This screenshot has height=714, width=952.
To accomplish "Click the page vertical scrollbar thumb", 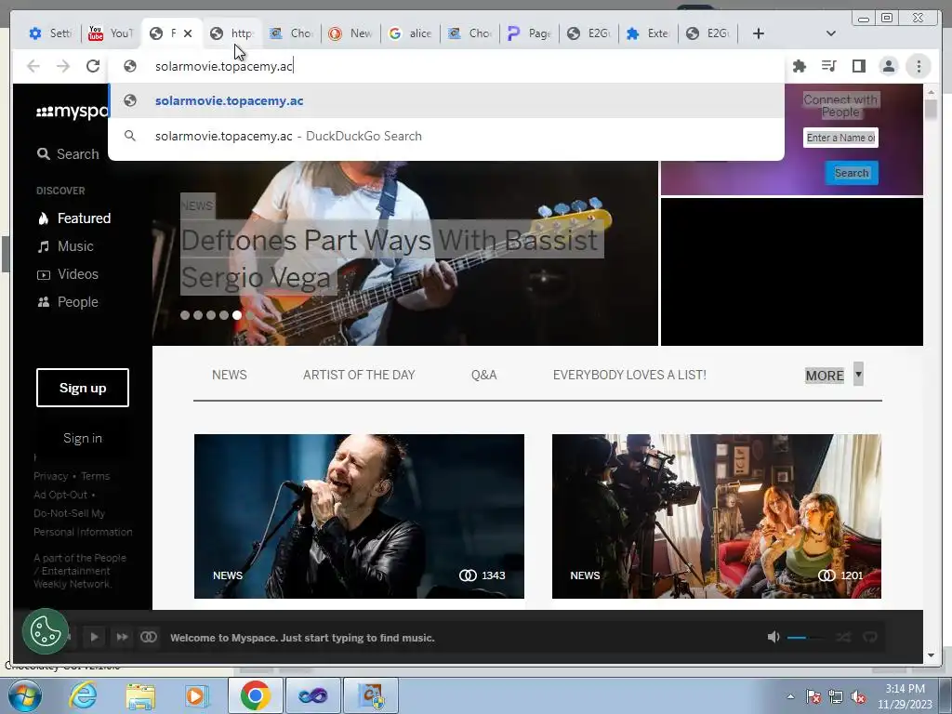I will [931, 109].
